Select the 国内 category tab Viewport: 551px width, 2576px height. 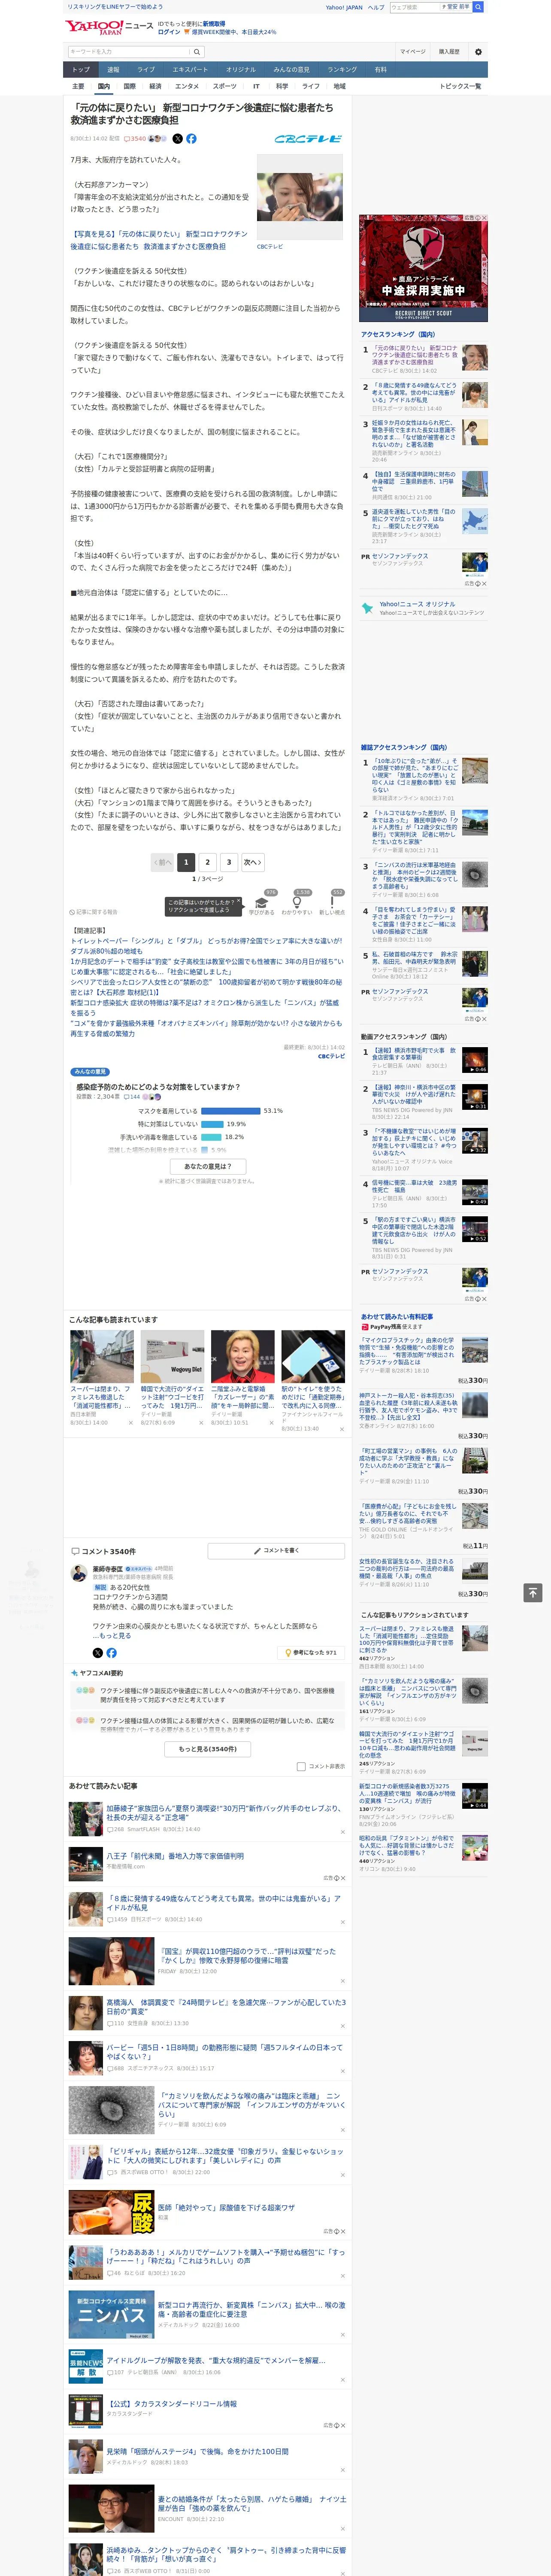coord(103,86)
